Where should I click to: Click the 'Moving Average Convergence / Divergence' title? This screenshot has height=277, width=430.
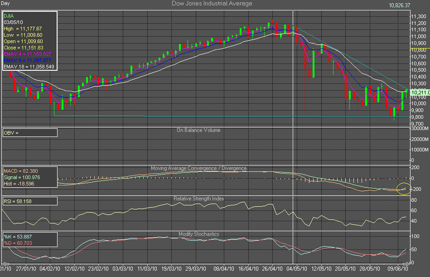tap(199, 168)
